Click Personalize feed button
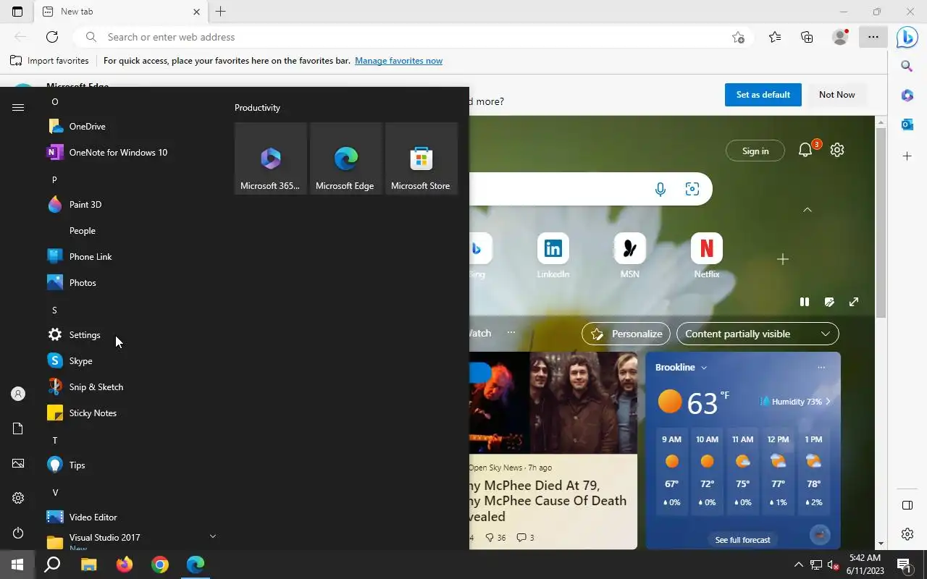This screenshot has height=579, width=927. [626, 334]
